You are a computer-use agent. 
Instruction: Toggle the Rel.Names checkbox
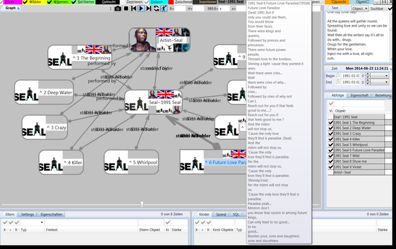[73, 2]
